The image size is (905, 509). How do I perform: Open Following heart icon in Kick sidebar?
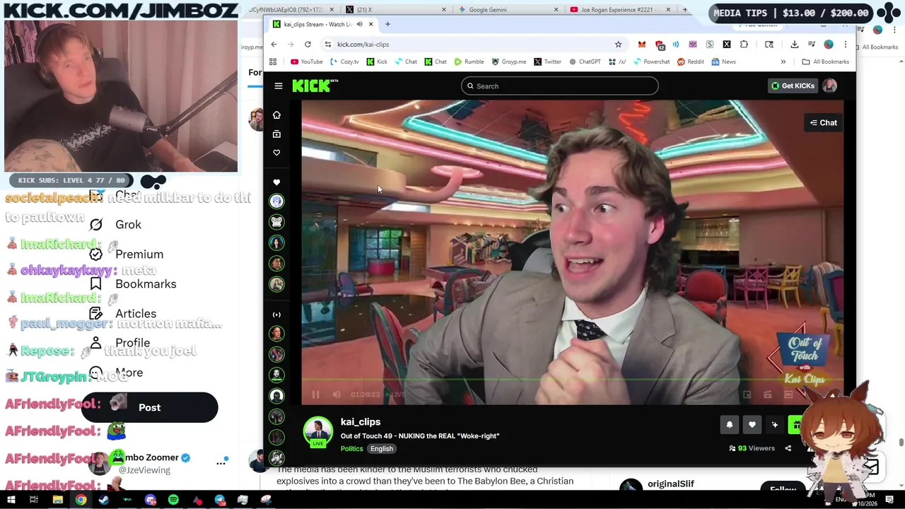pos(276,153)
